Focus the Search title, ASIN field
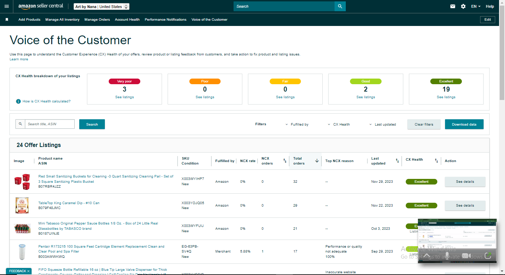This screenshot has width=505, height=275. (x=50, y=124)
